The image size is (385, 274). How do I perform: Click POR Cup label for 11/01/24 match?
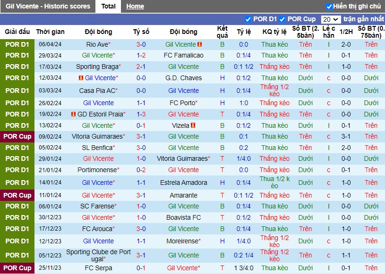click(x=17, y=195)
